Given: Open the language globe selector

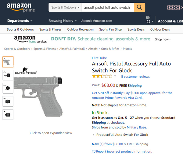Looking at the screenshot, I should 148,21.
